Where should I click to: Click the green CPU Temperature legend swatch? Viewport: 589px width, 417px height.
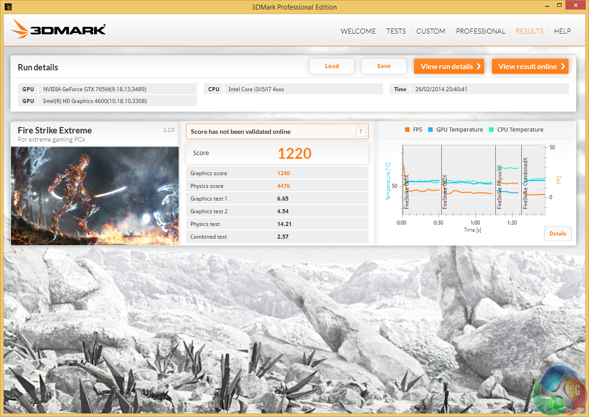click(x=491, y=130)
